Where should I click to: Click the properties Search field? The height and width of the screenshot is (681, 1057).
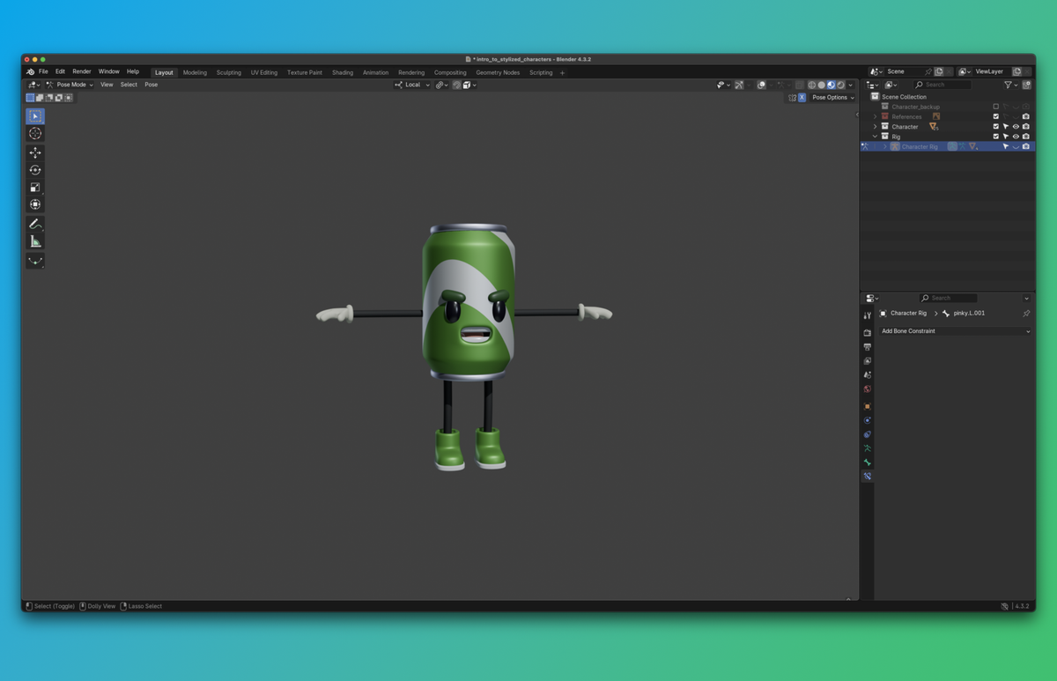point(948,298)
